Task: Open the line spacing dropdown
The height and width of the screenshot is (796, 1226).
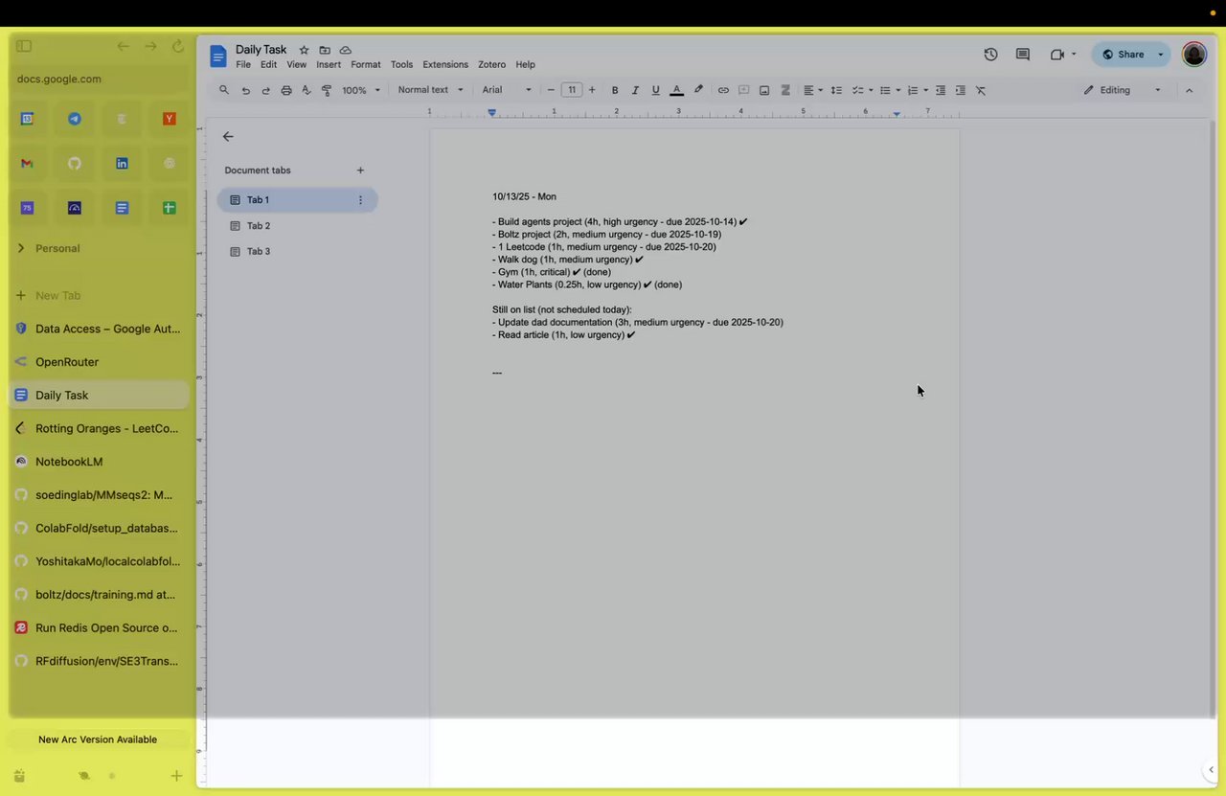Action: [836, 90]
